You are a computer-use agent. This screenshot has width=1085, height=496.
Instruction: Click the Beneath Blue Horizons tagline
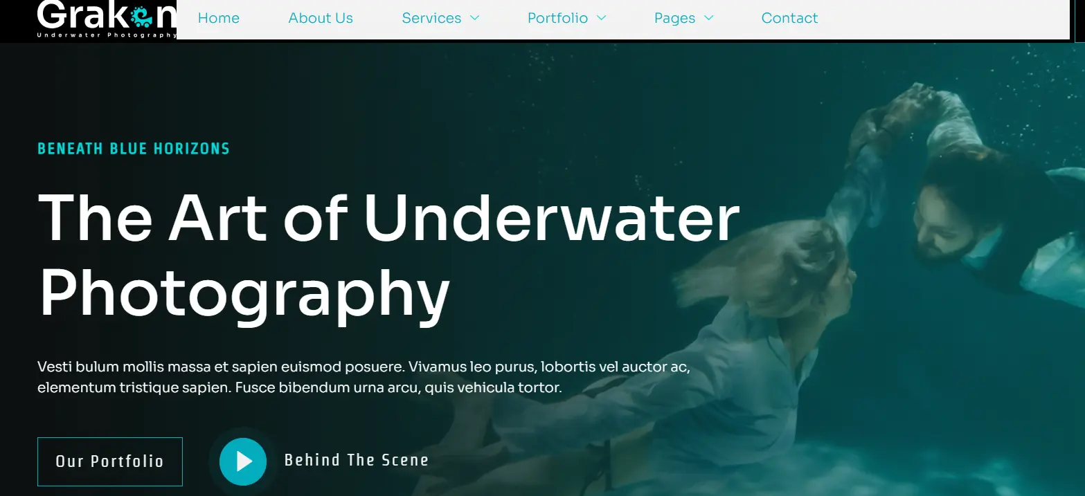point(134,149)
